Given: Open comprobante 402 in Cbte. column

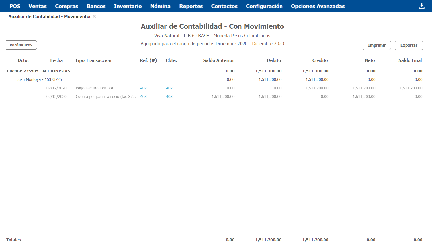Looking at the screenshot, I should (169, 88).
